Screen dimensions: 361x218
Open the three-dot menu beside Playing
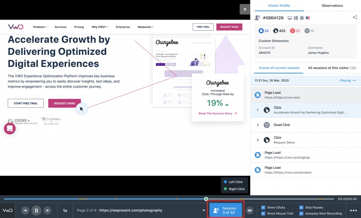[355, 81]
